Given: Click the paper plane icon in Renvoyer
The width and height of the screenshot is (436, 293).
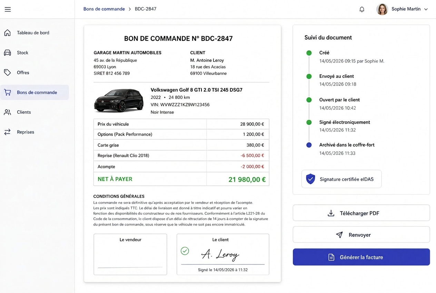Looking at the screenshot, I should (x=339, y=235).
